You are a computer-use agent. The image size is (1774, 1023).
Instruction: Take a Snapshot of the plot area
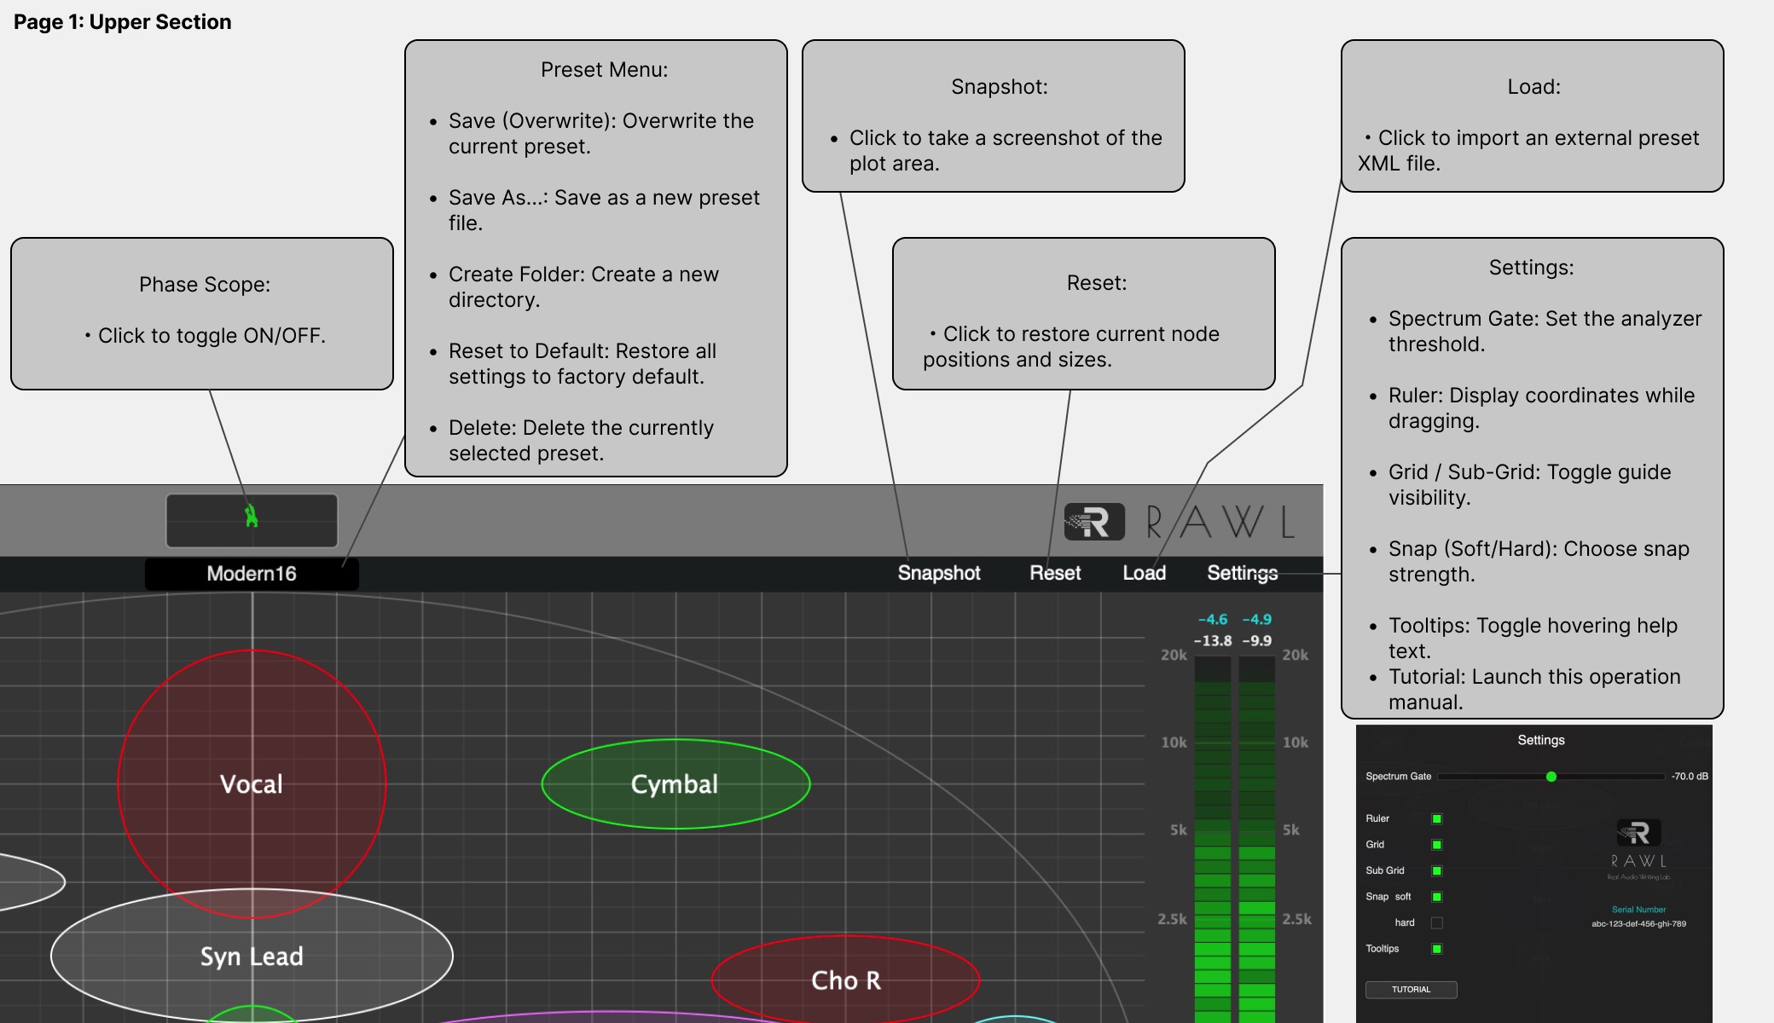click(939, 573)
